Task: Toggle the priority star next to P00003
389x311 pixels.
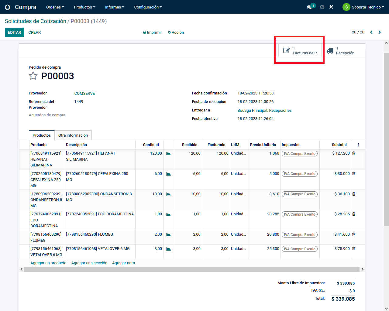Action: pos(33,76)
